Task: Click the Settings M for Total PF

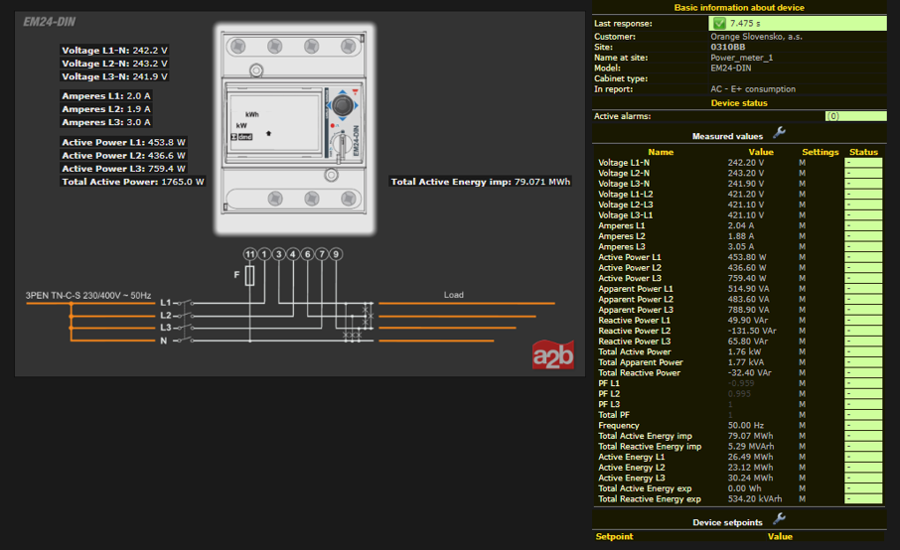Action: point(803,415)
